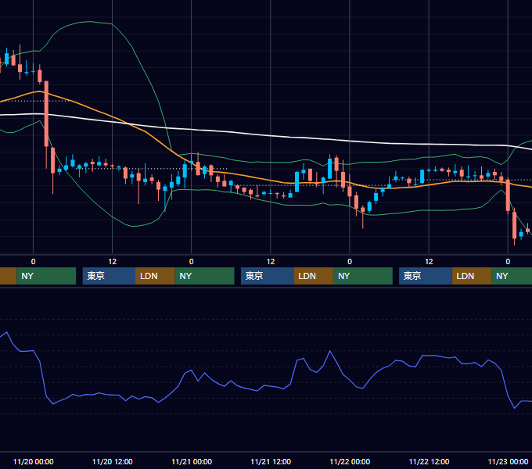Select the 東京 session block before 11/22 12:00
Screen dimensions: 532x469
tap(426, 276)
